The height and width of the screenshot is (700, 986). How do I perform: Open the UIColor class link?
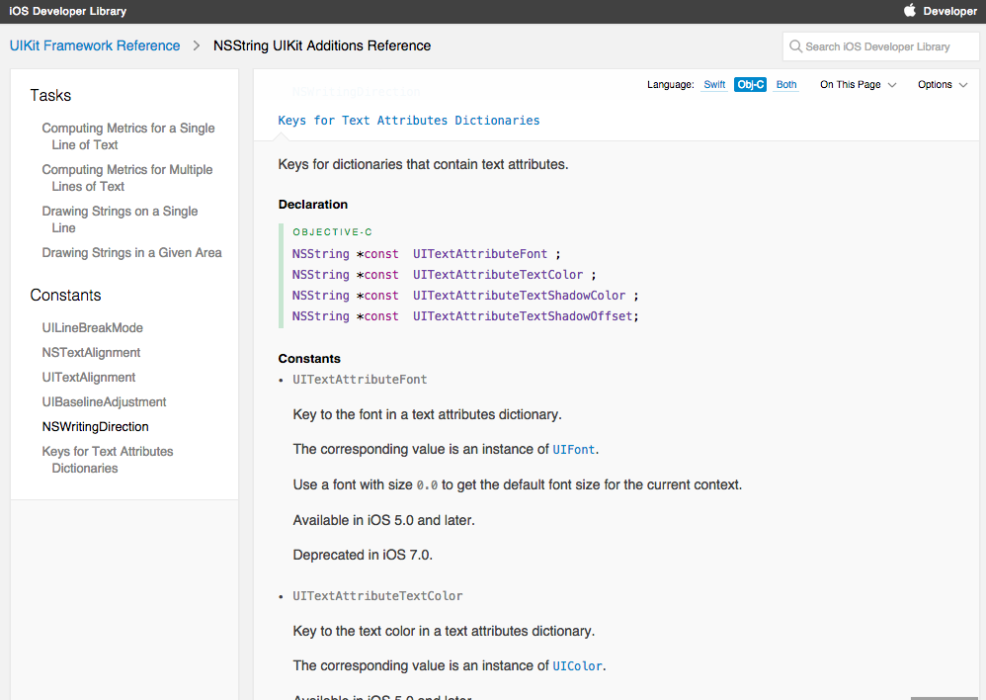pyautogui.click(x=577, y=666)
